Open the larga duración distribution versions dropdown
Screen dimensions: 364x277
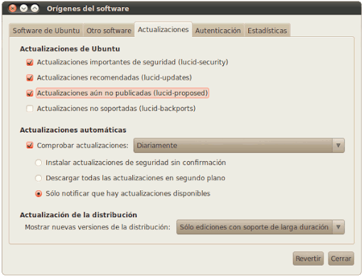coord(260,227)
